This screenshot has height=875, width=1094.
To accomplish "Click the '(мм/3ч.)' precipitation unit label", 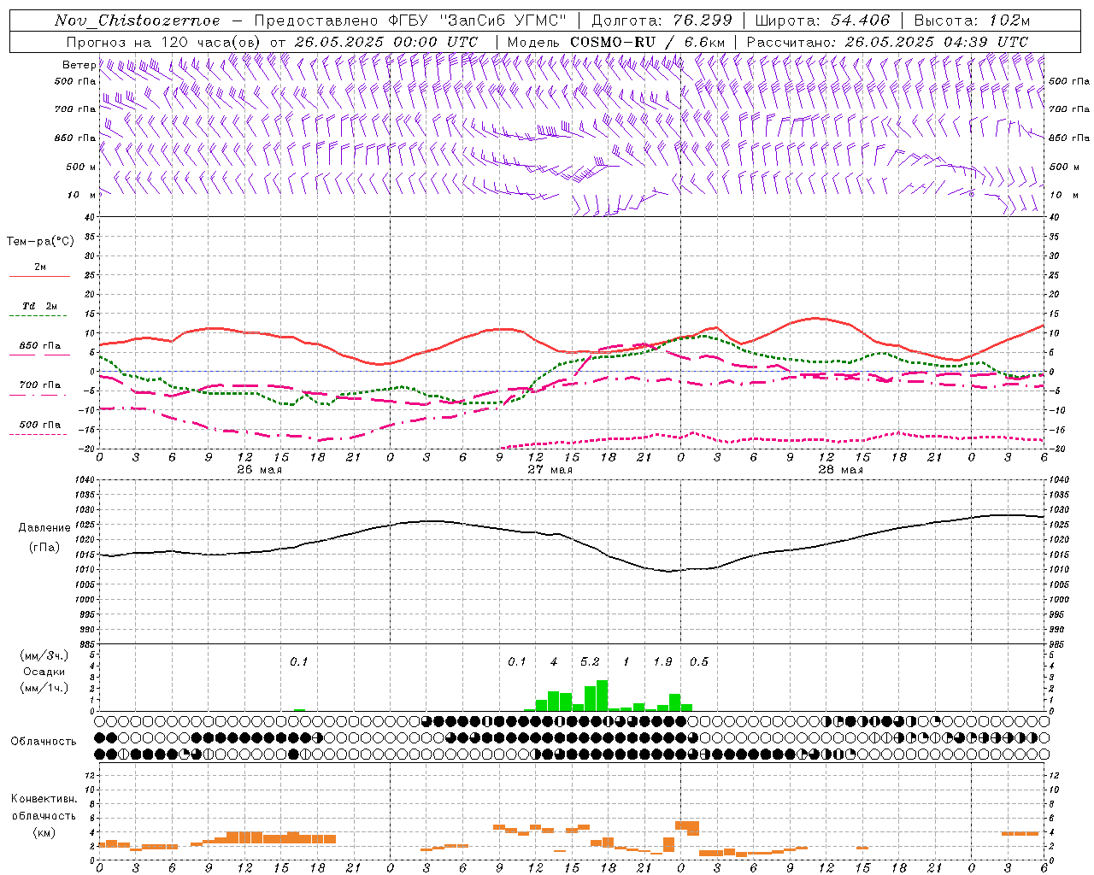I will pyautogui.click(x=44, y=655).
